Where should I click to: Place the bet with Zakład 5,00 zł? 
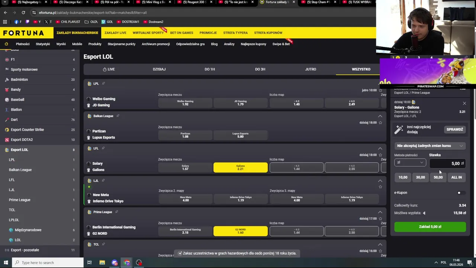[x=430, y=227]
